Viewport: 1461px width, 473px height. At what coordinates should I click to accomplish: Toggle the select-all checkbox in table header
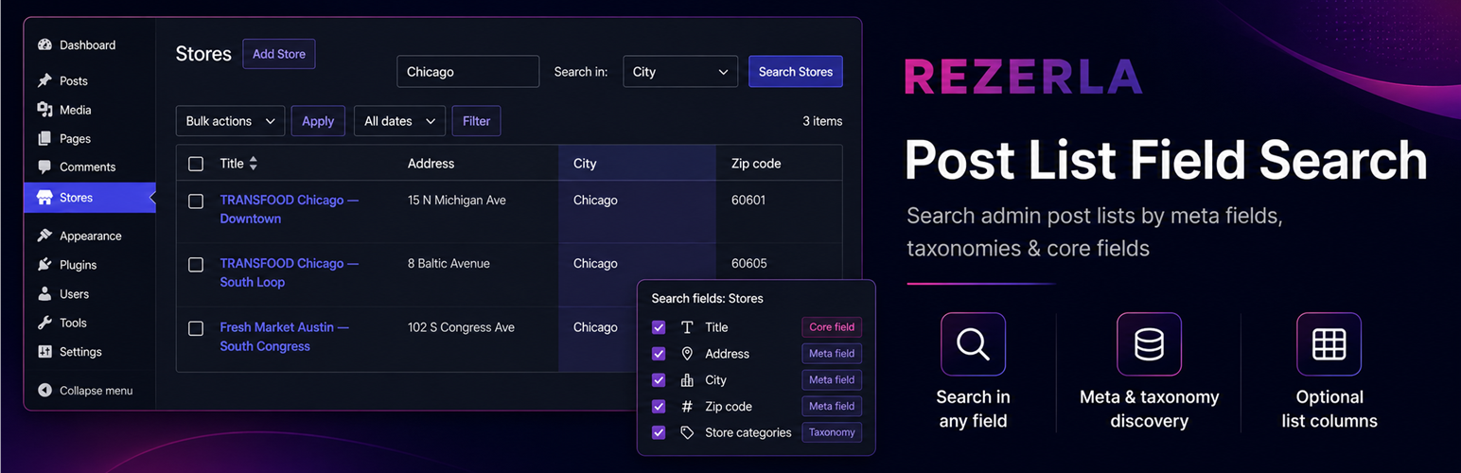(196, 164)
